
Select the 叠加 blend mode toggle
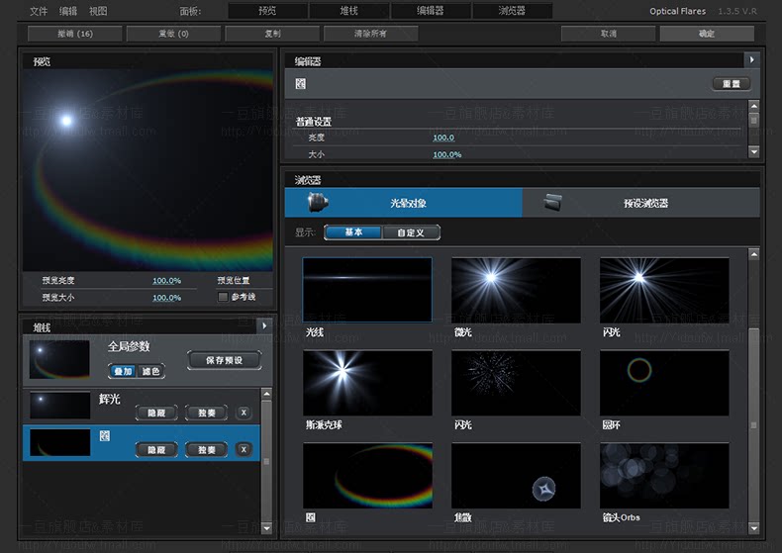pos(123,371)
